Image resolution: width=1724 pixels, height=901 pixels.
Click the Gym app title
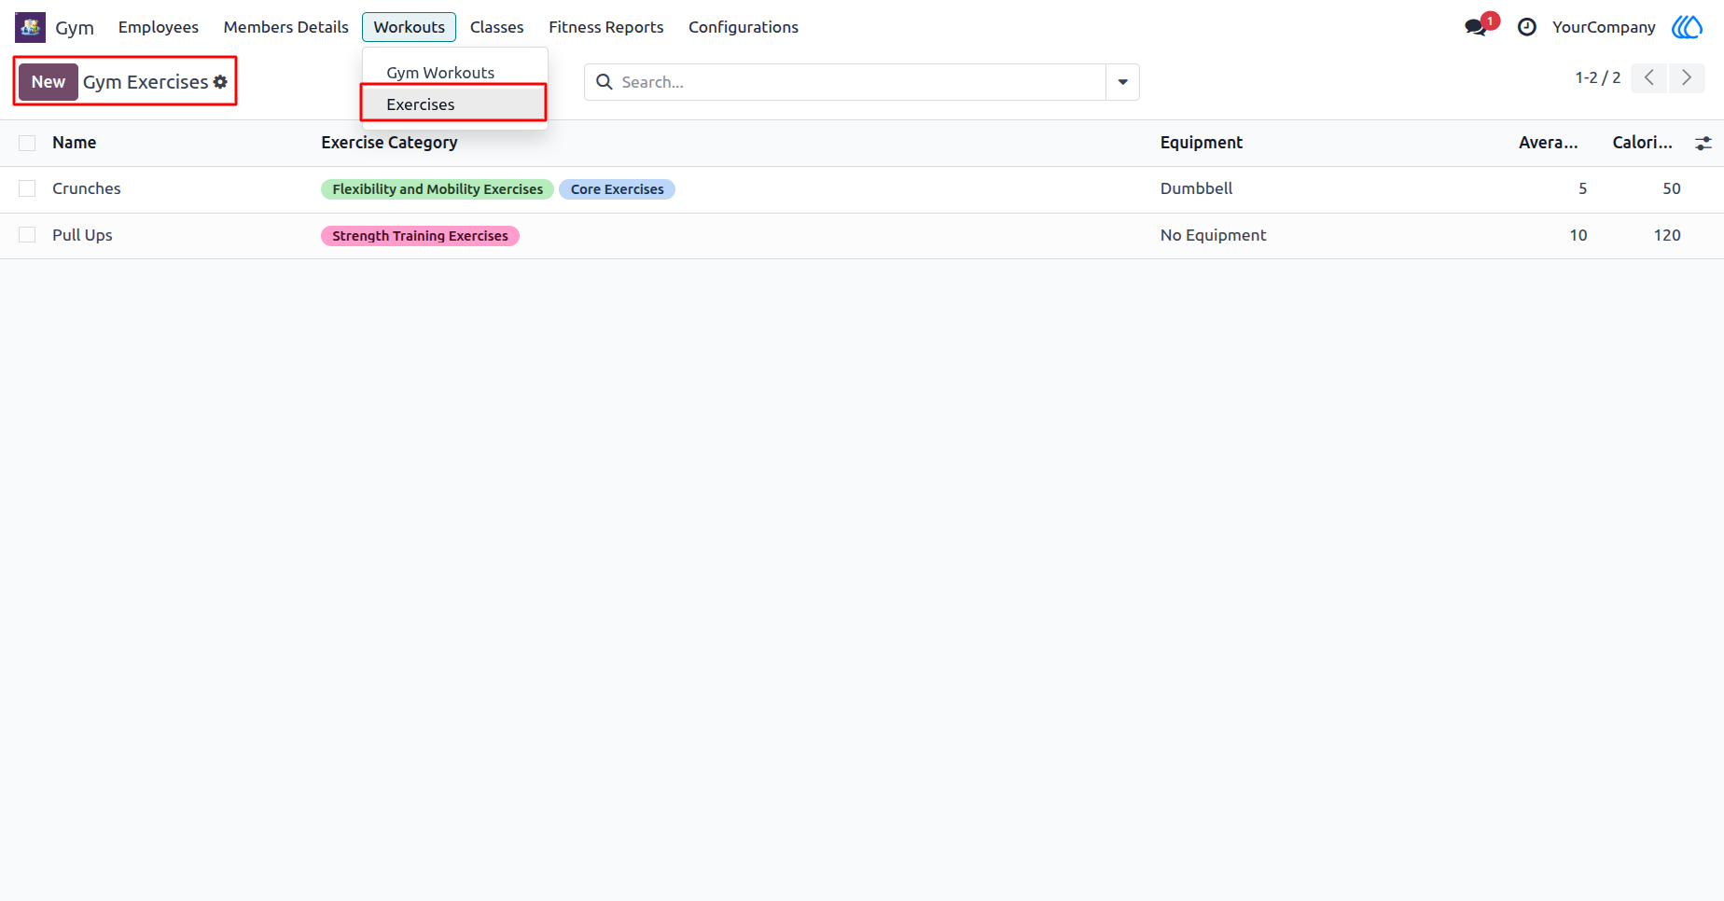coord(75,27)
